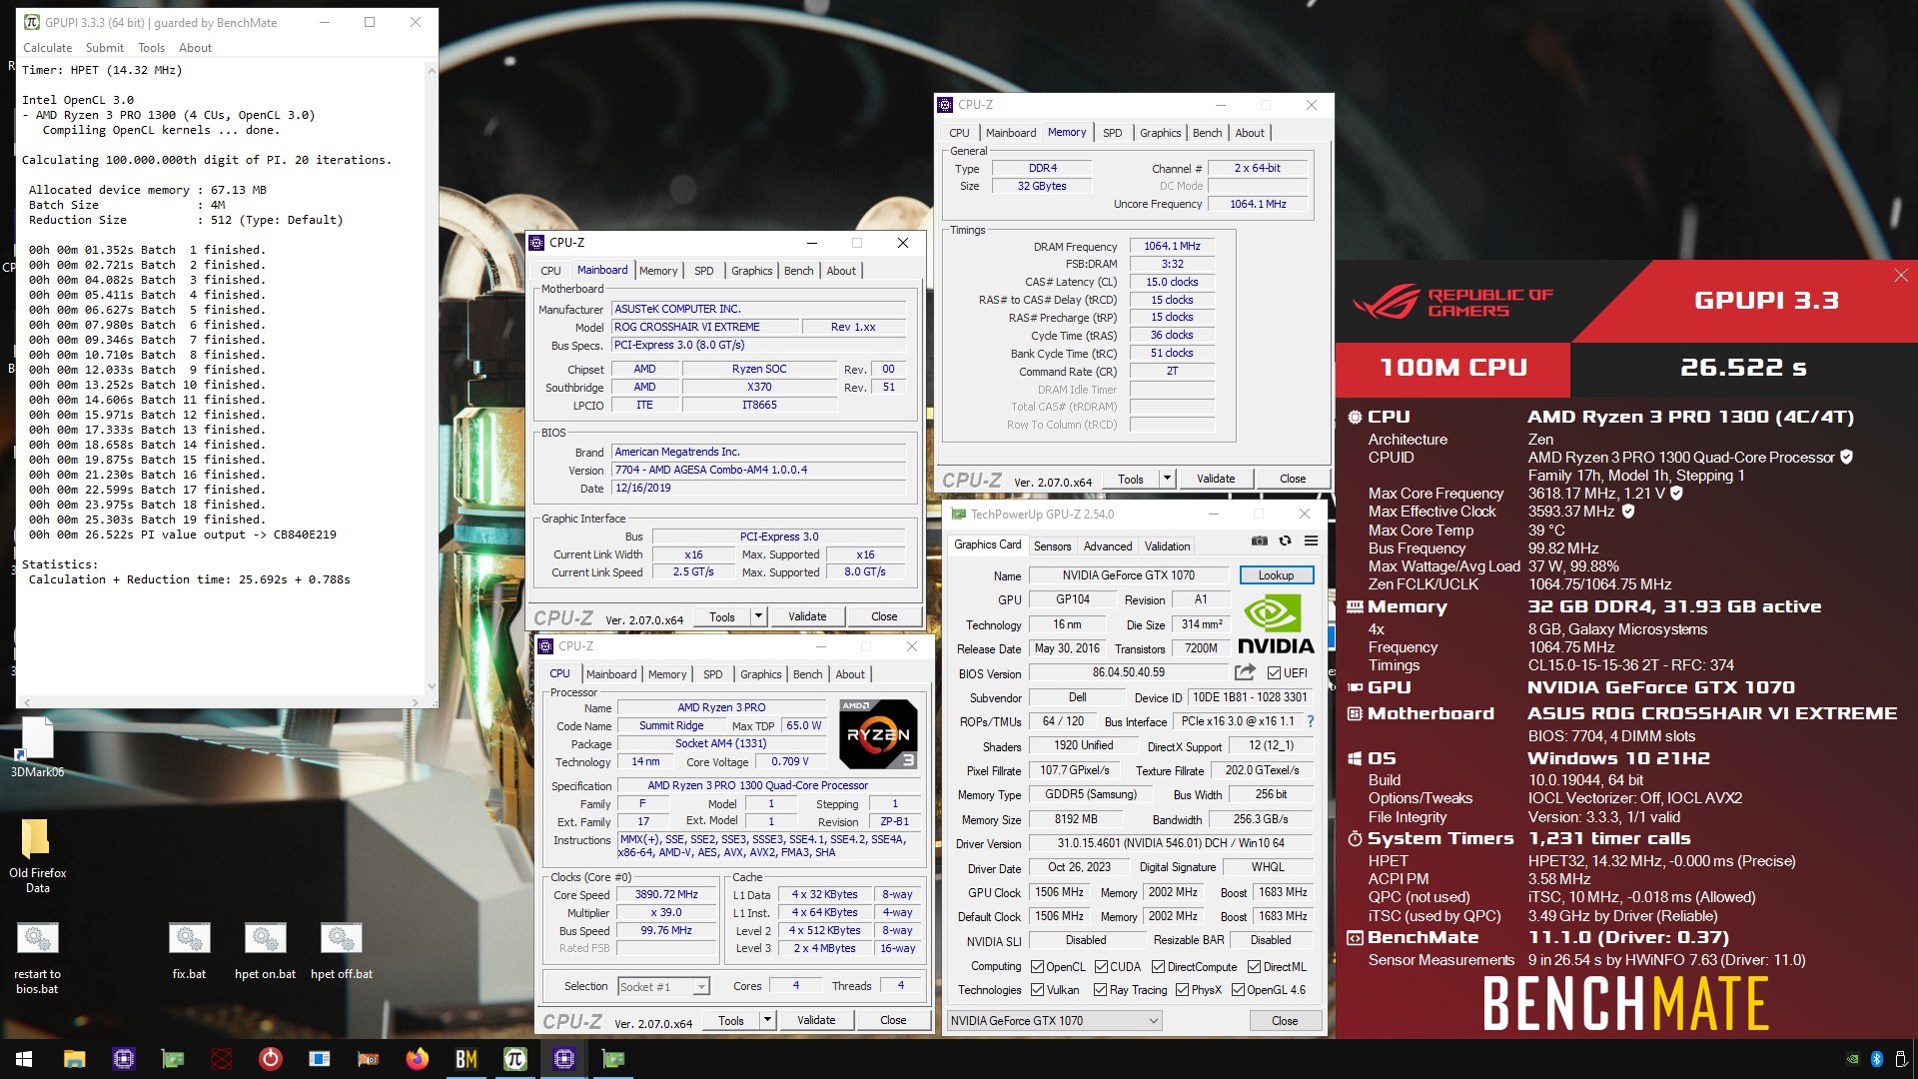Click GPUPI vertical scrollbar up arrow
1918x1079 pixels.
tap(432, 70)
